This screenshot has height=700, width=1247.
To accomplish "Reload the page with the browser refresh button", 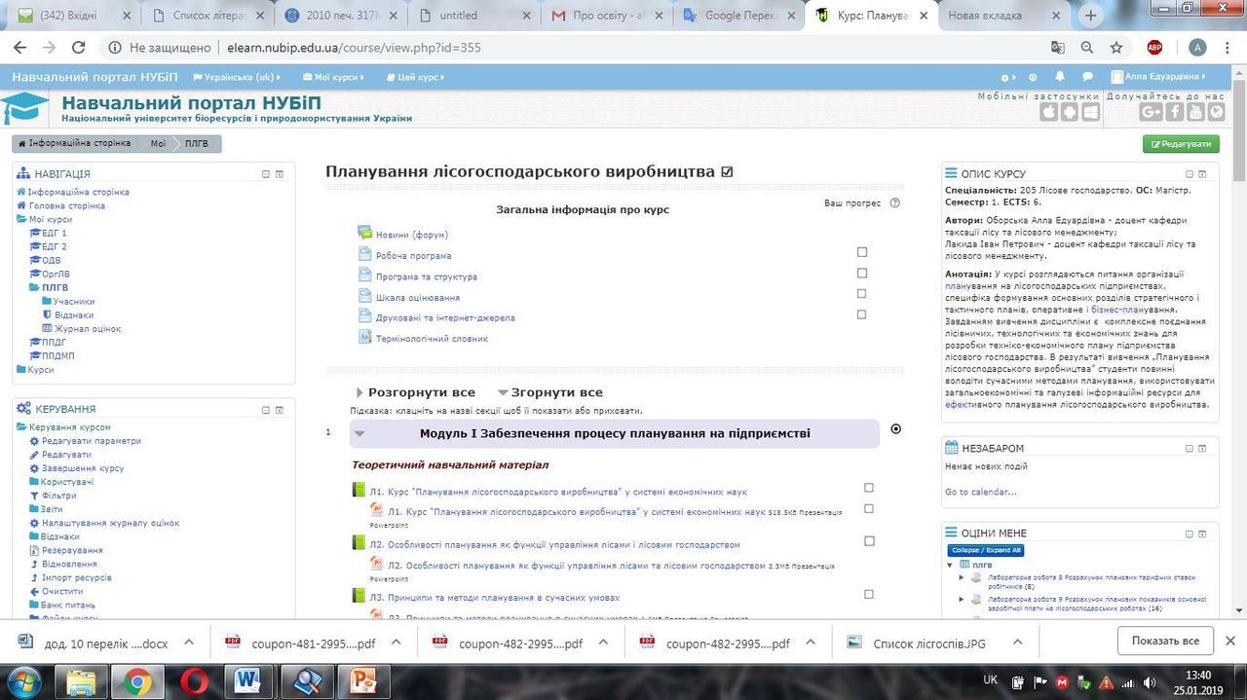I will pyautogui.click(x=79, y=48).
